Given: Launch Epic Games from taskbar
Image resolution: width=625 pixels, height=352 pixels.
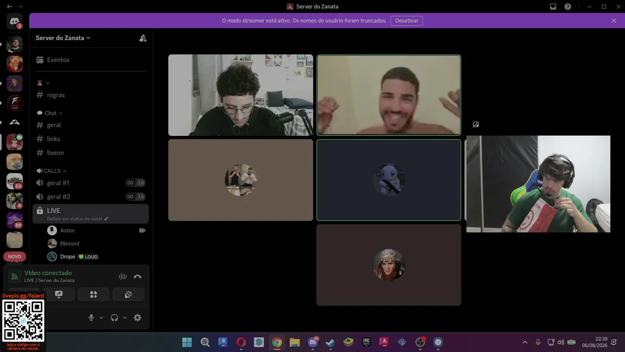Looking at the screenshot, I should click(366, 342).
